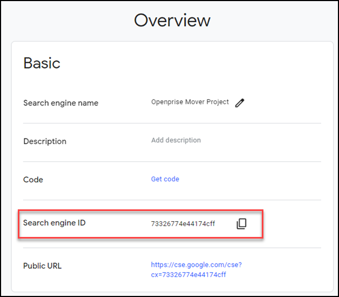Click the Search engine ID label
The image size is (339, 297).
coord(54,223)
